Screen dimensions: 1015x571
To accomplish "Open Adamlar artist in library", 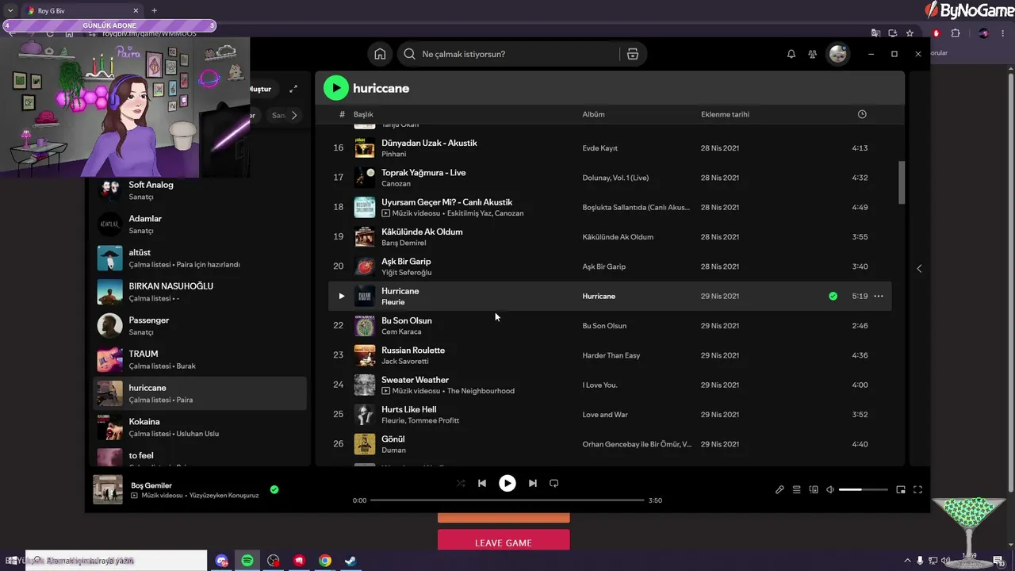I will pyautogui.click(x=199, y=224).
